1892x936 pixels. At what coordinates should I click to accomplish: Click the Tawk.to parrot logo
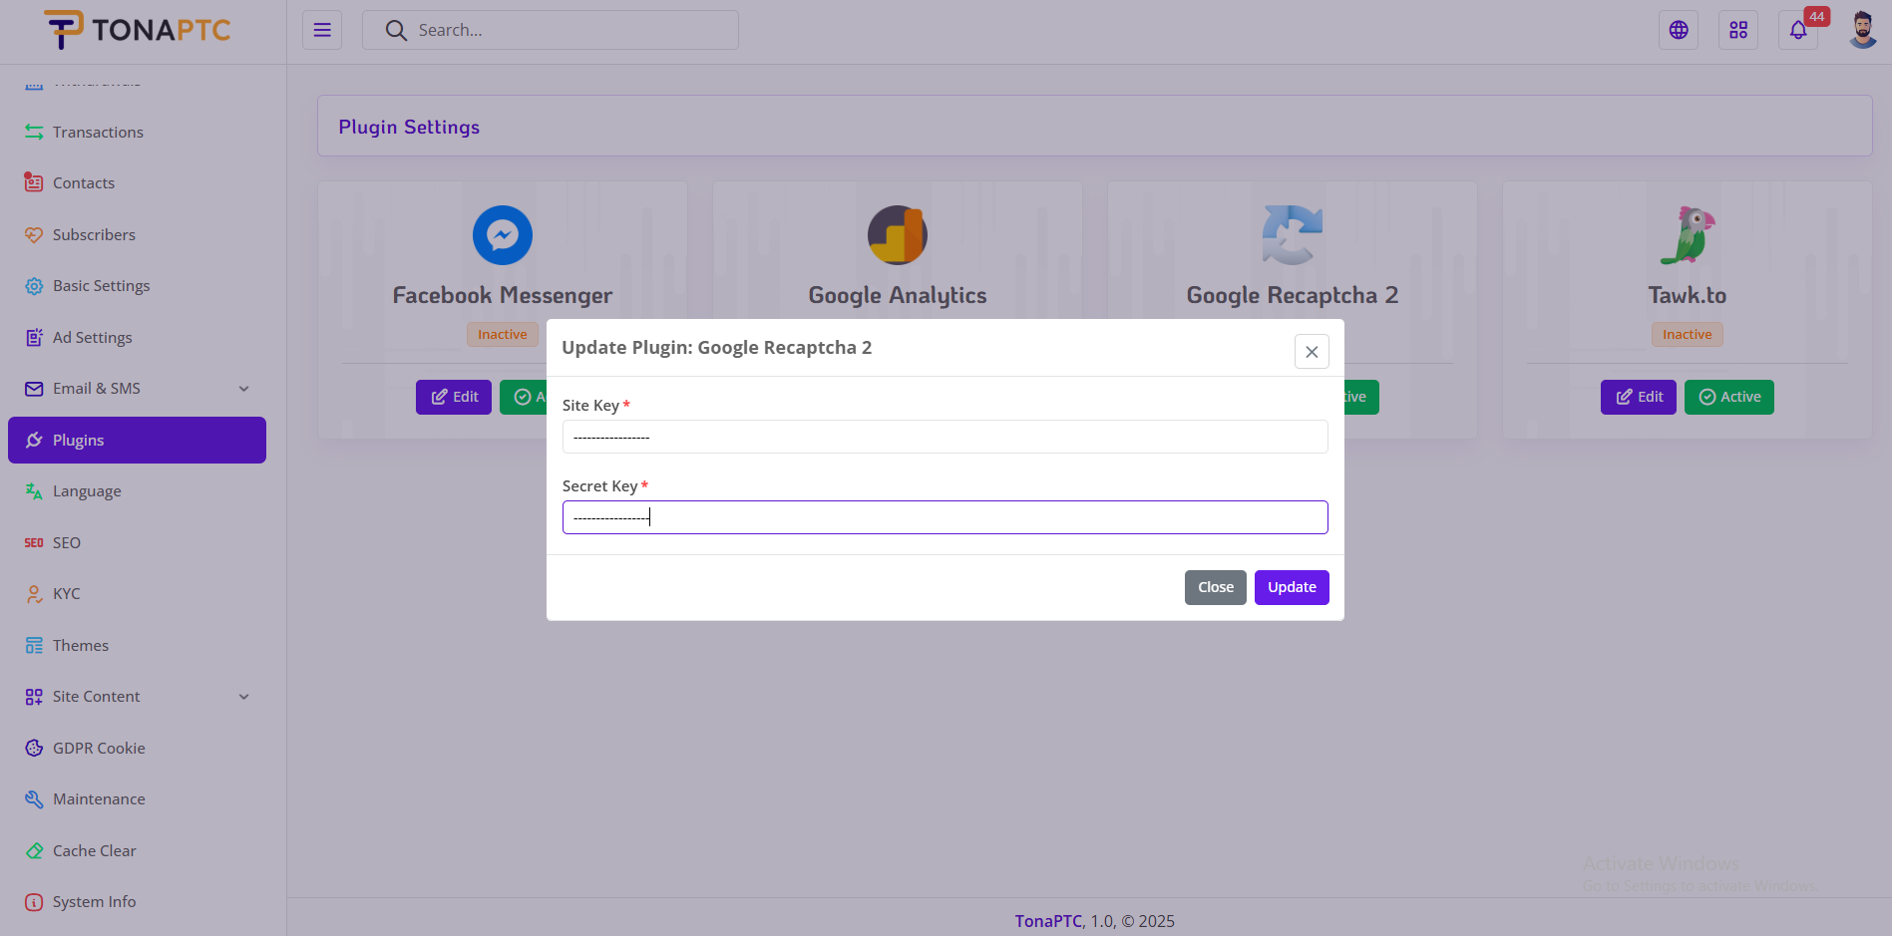click(1688, 235)
